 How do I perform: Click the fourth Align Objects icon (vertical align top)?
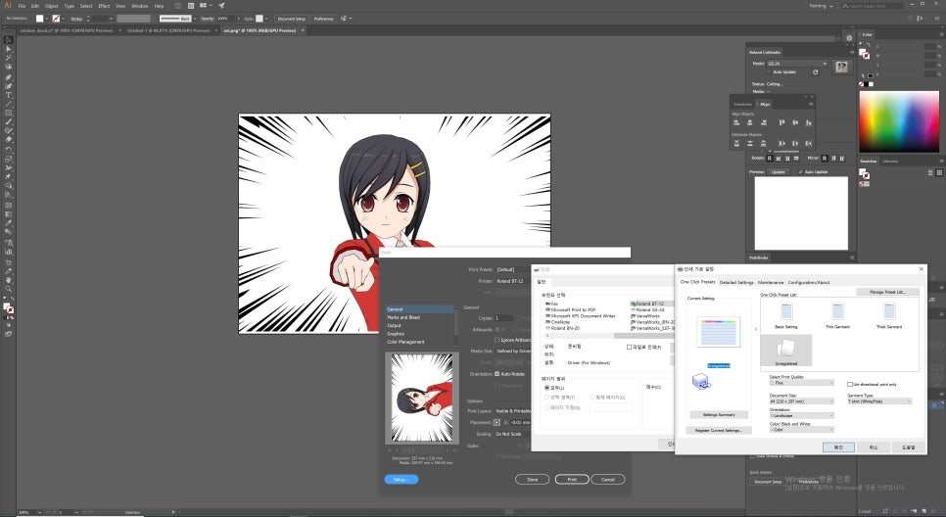[781, 122]
